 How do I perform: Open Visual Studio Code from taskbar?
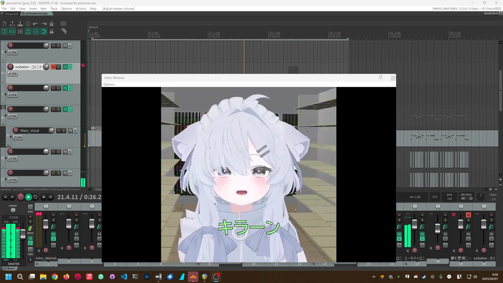124,277
